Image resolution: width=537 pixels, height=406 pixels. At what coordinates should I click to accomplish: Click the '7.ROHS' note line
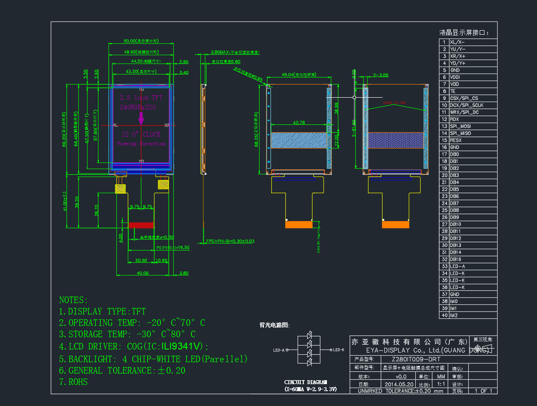(x=74, y=382)
